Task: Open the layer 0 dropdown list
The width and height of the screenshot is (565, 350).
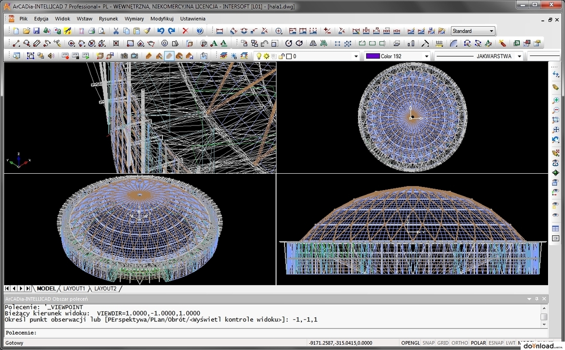Action: point(356,56)
